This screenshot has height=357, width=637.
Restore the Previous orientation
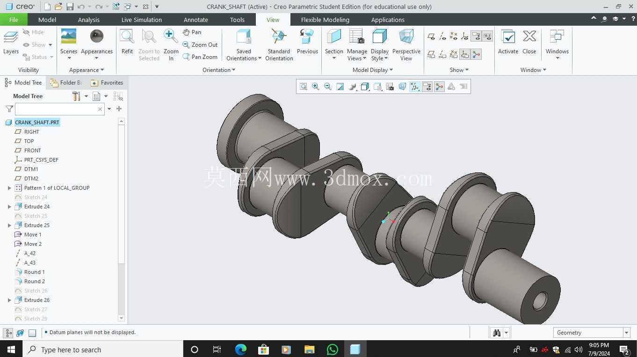coord(307,42)
